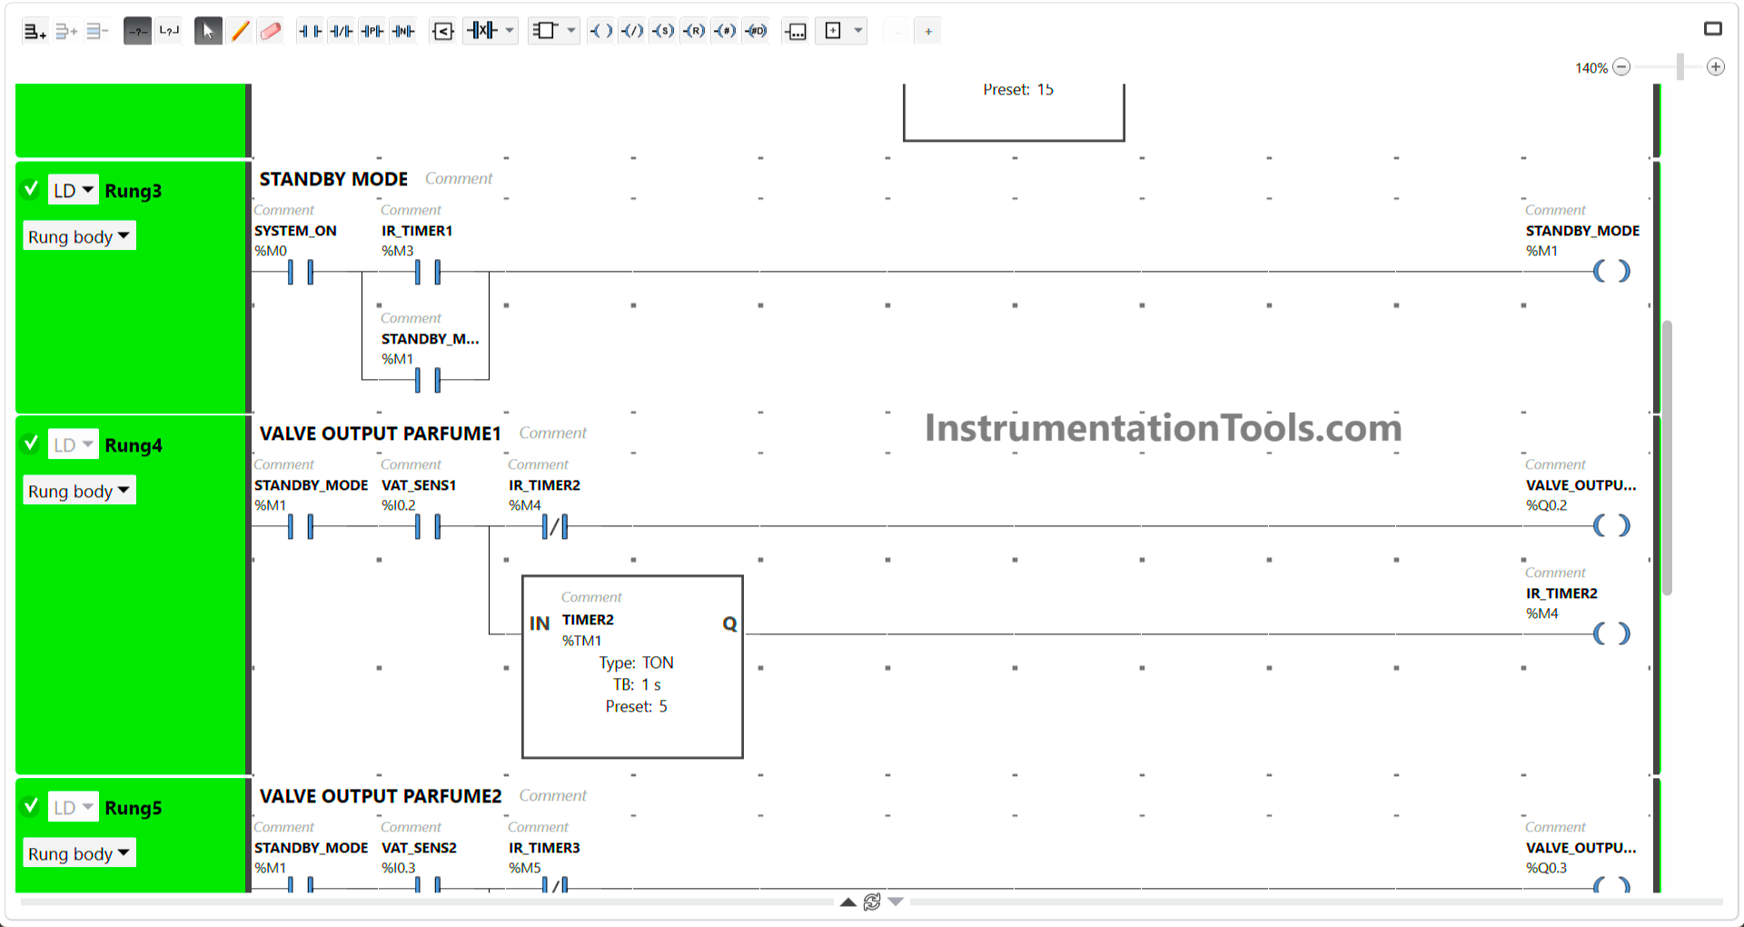Toggle the Rung3 checkmark

coord(31,189)
